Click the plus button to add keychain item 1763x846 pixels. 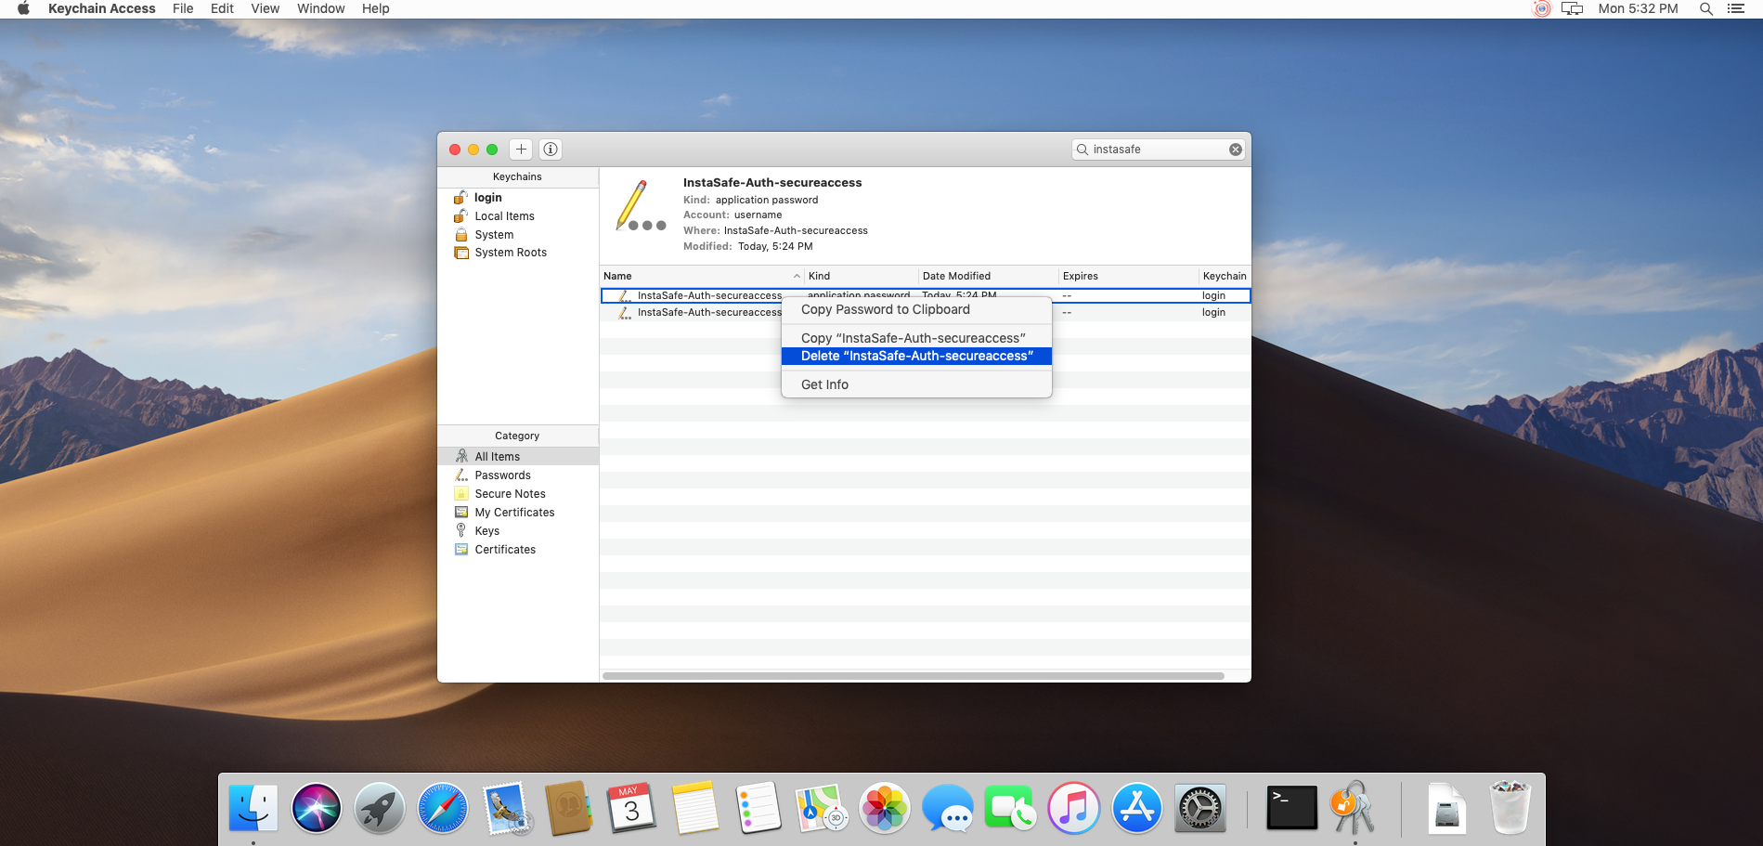pos(521,150)
